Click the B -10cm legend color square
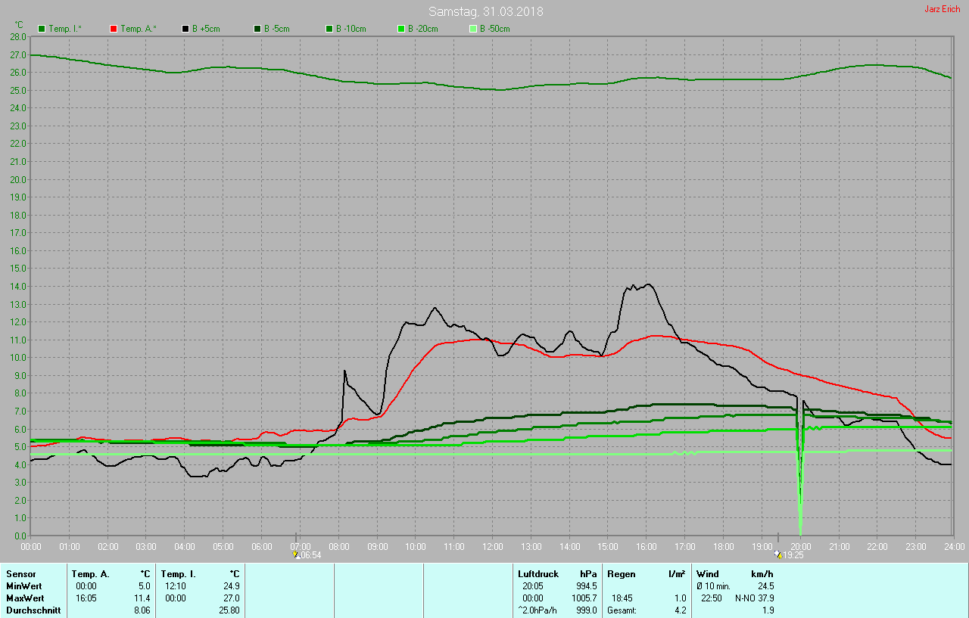Image resolution: width=969 pixels, height=618 pixels. (329, 29)
